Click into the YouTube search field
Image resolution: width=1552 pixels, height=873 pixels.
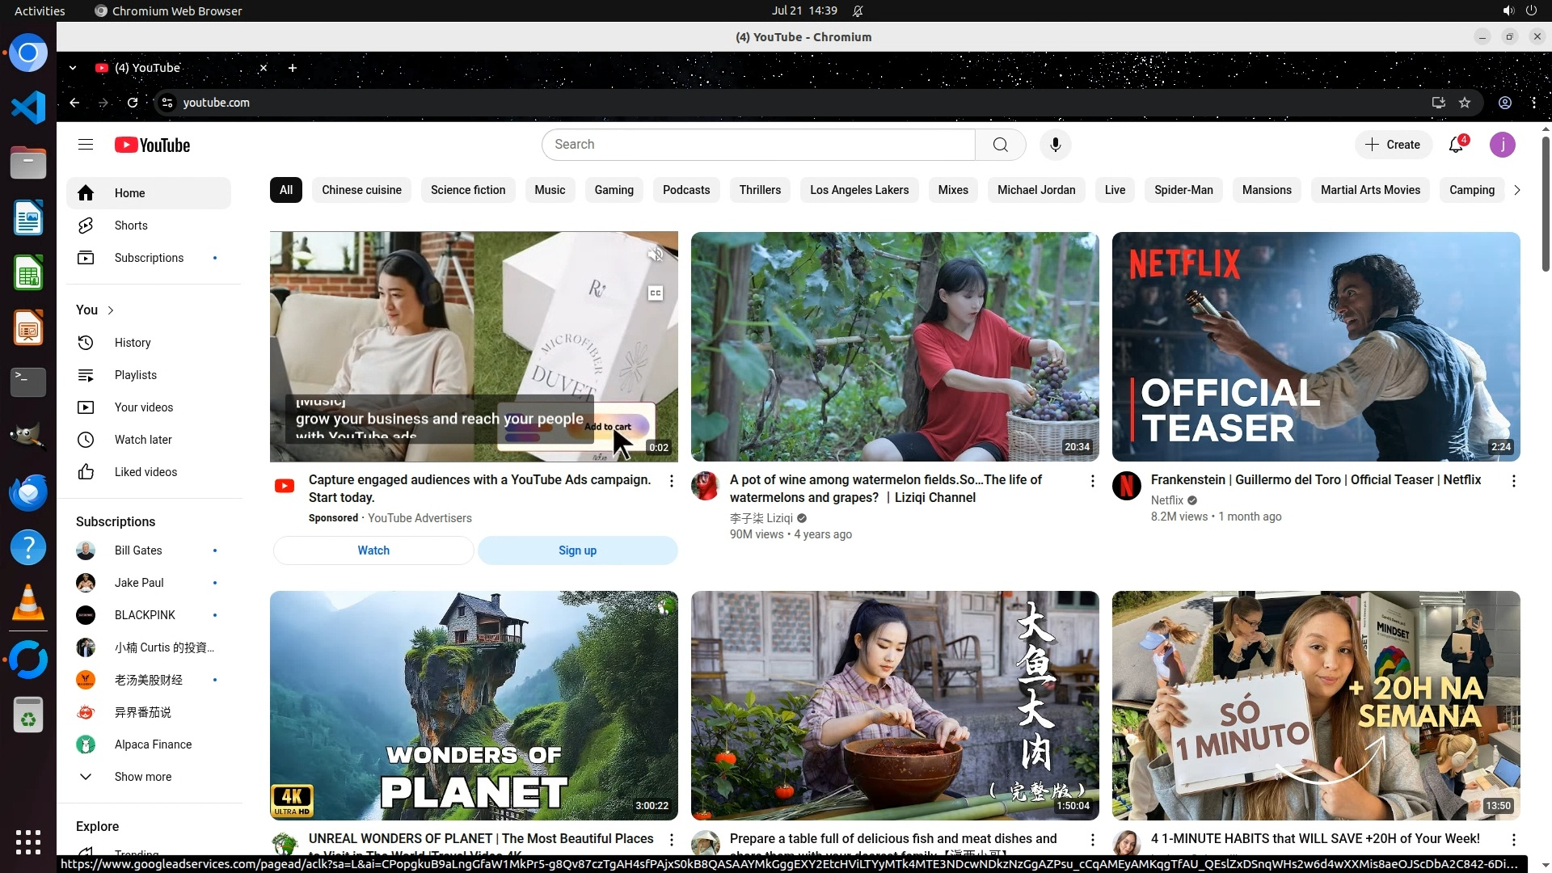point(758,145)
